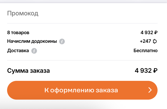Click the divider line above Сумма заказа
Image resolution: width=167 pixels, height=109 pixels.
pos(82,60)
